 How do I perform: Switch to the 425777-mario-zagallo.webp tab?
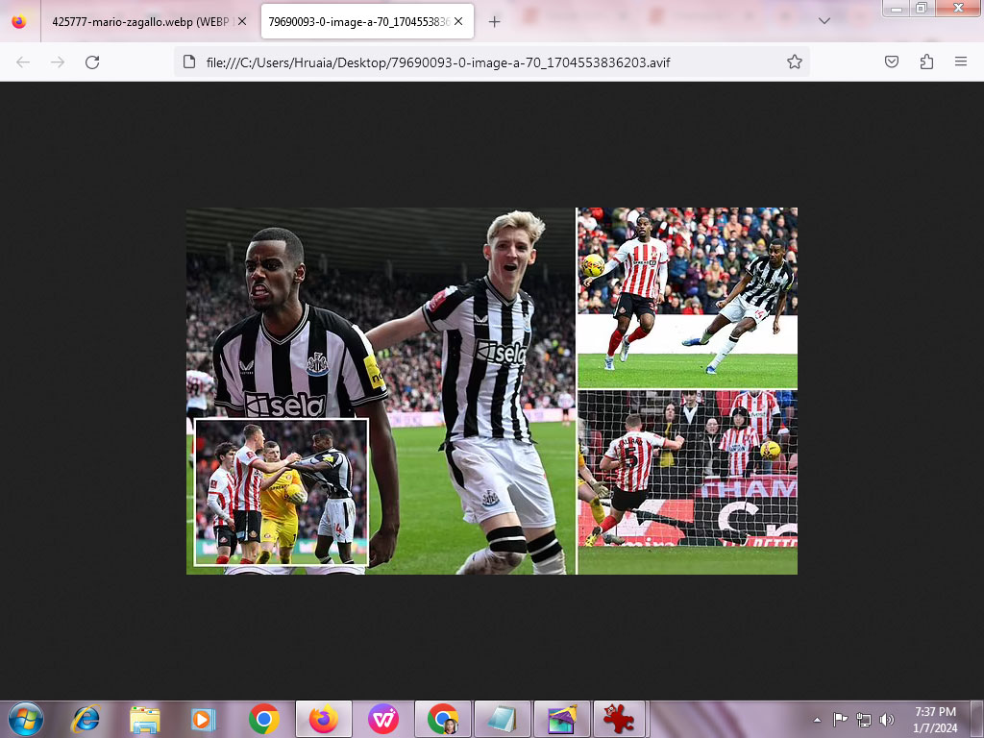(135, 21)
